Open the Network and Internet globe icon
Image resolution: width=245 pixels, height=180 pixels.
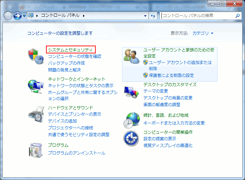point(36,86)
